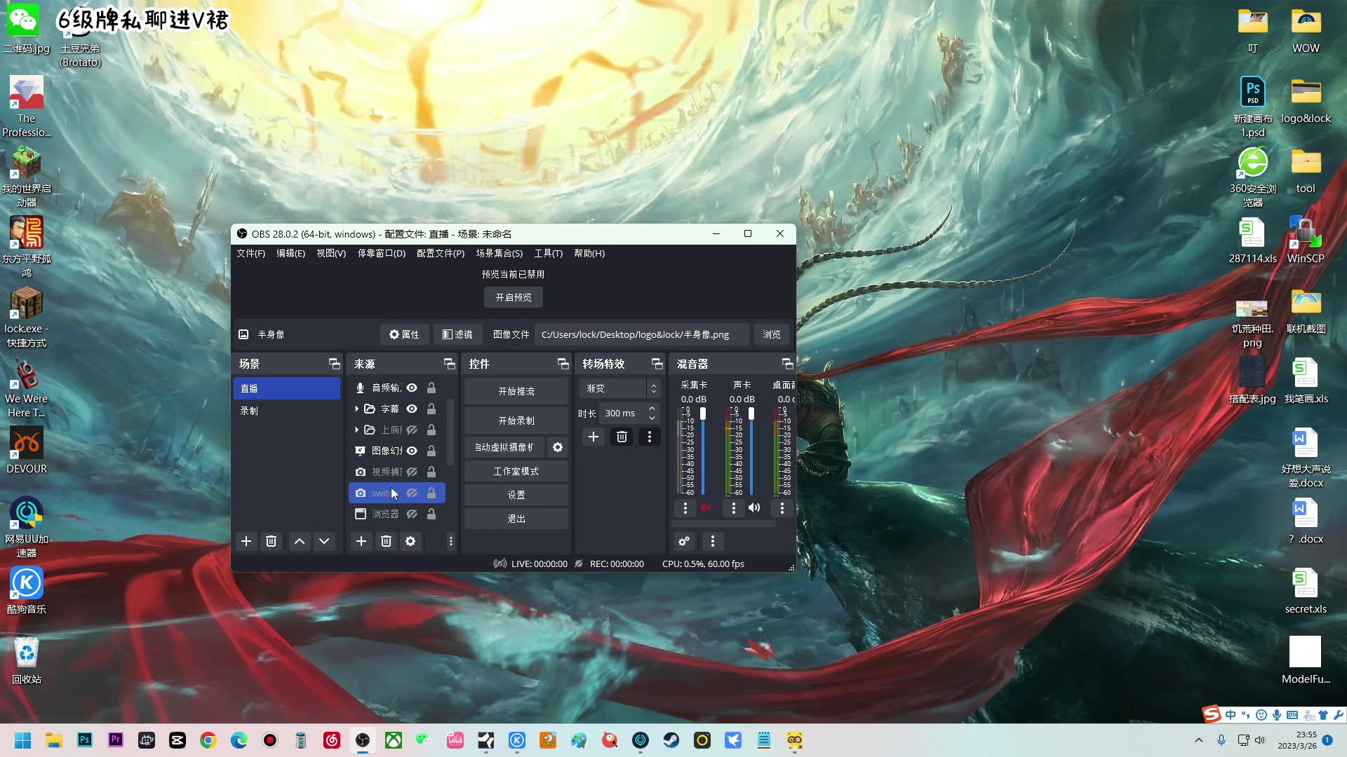Click the 开启预览 button

(514, 297)
